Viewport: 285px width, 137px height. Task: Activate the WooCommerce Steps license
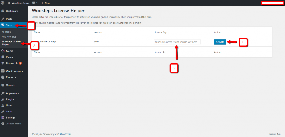point(220,42)
